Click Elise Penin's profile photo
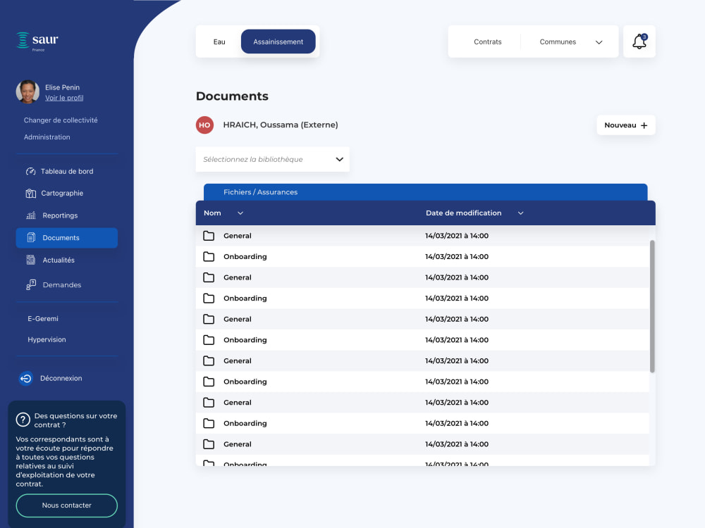Image resolution: width=705 pixels, height=528 pixels. [x=27, y=92]
